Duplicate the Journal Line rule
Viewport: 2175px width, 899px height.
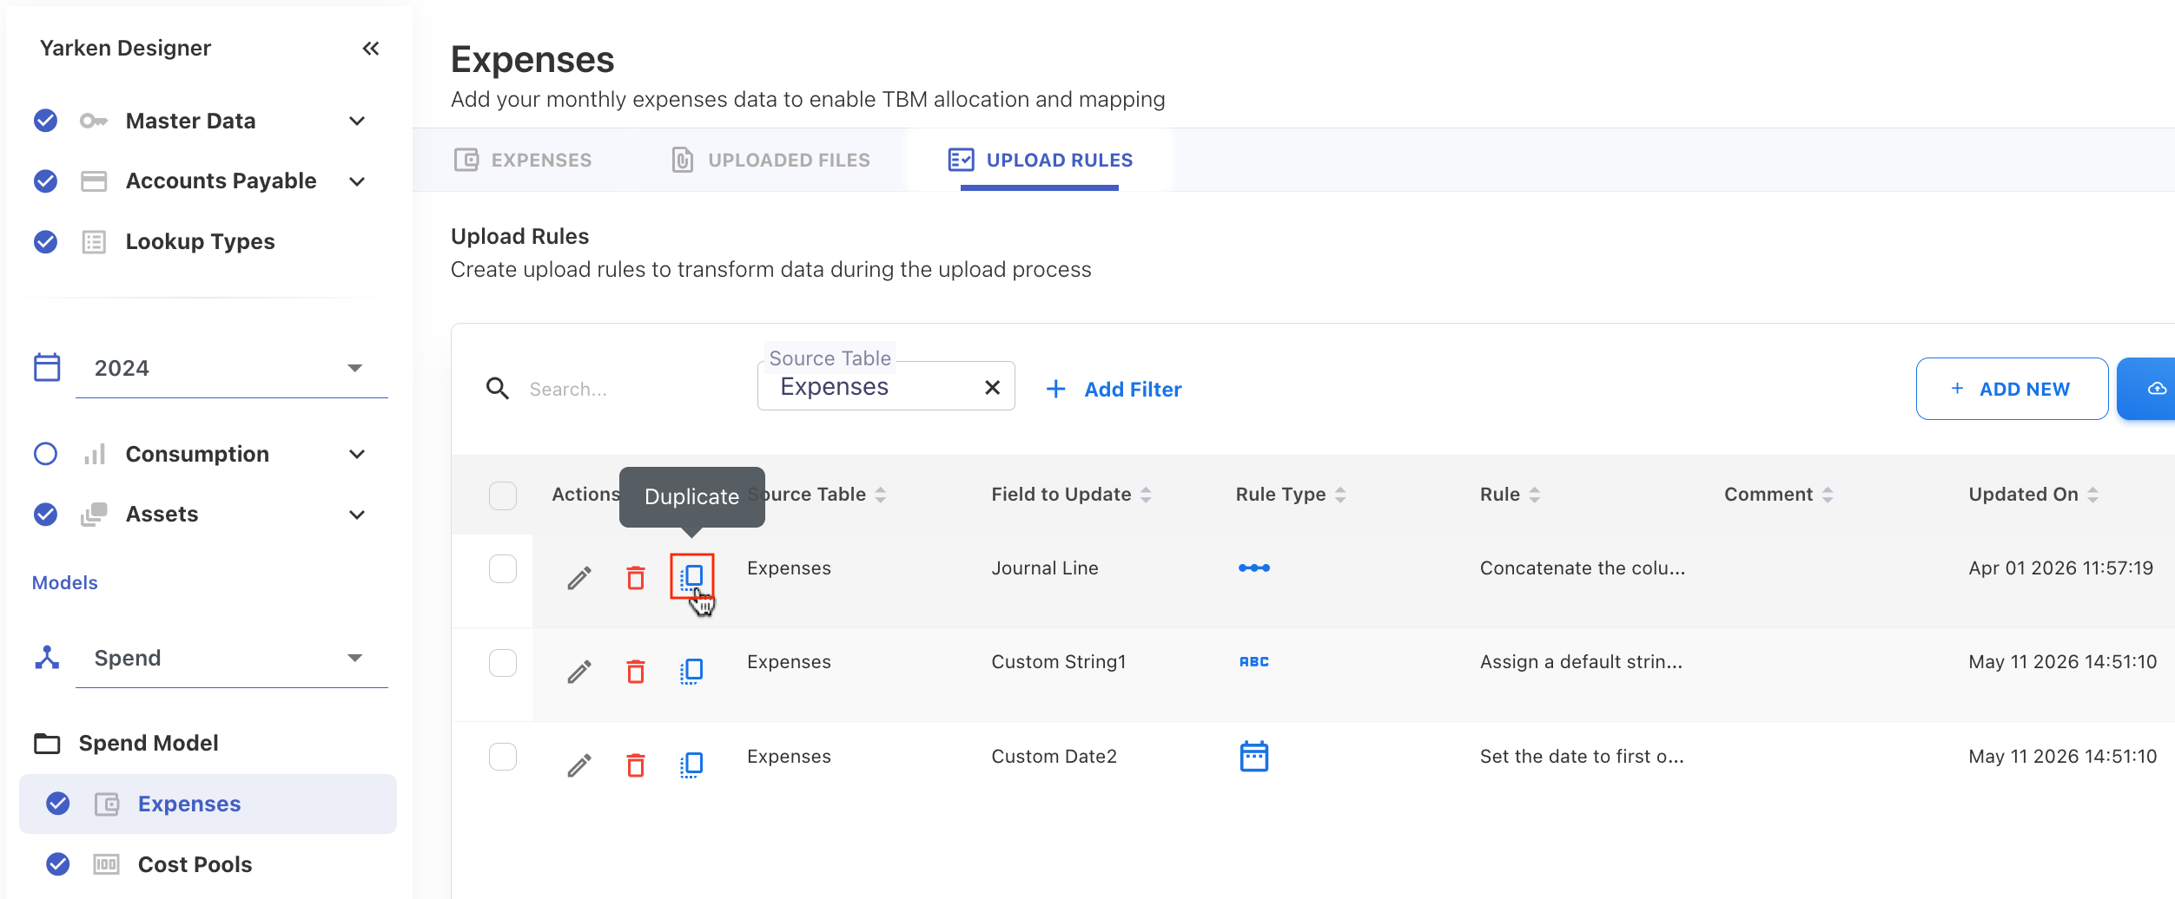click(692, 576)
